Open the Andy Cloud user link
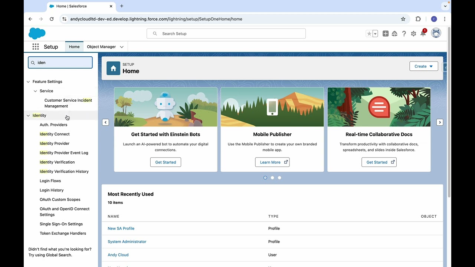Image resolution: width=475 pixels, height=267 pixels. pyautogui.click(x=118, y=255)
